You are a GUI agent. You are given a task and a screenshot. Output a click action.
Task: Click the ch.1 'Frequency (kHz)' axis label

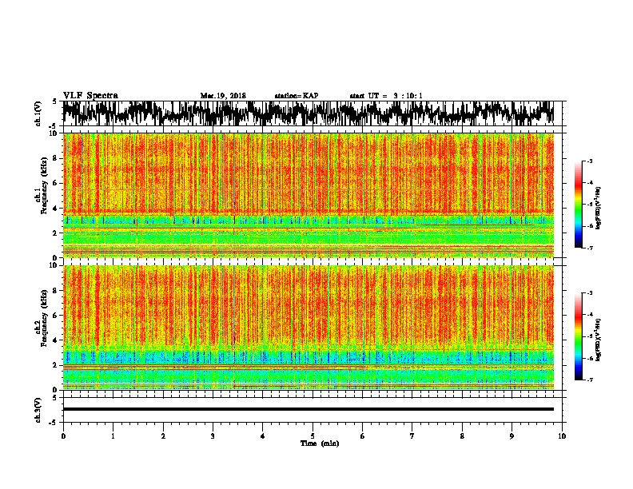click(x=44, y=185)
